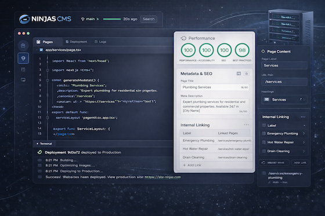This screenshot has height=216, width=325.
Task: Click the code fold marker on line 12
Action: [48, 118]
